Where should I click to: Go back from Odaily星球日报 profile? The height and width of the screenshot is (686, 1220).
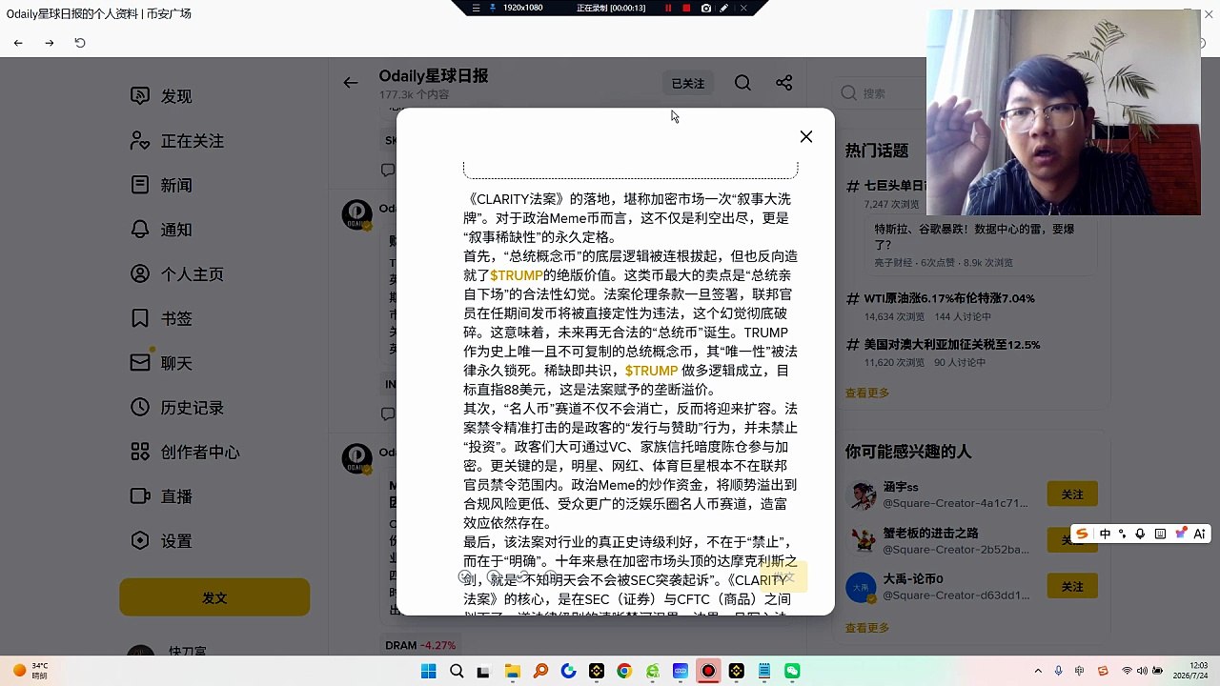(x=351, y=83)
